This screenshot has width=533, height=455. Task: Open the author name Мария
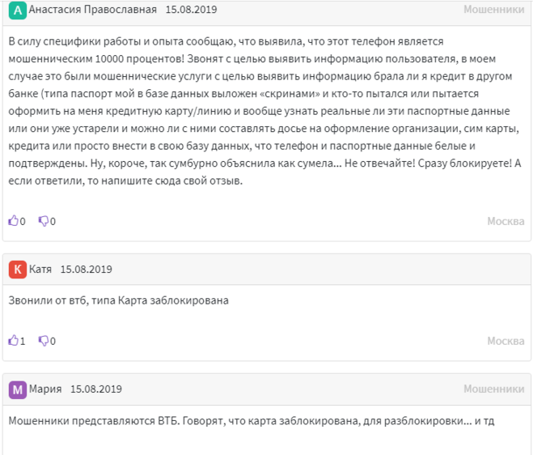tap(45, 389)
